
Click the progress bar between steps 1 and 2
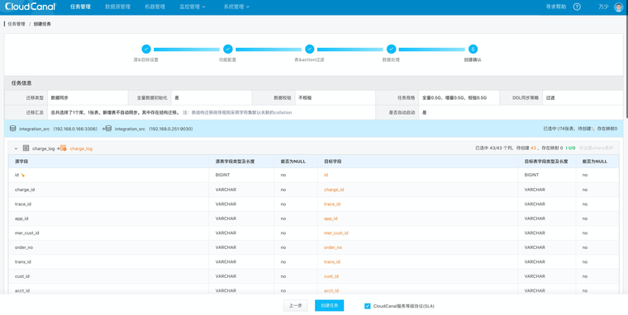pos(187,49)
